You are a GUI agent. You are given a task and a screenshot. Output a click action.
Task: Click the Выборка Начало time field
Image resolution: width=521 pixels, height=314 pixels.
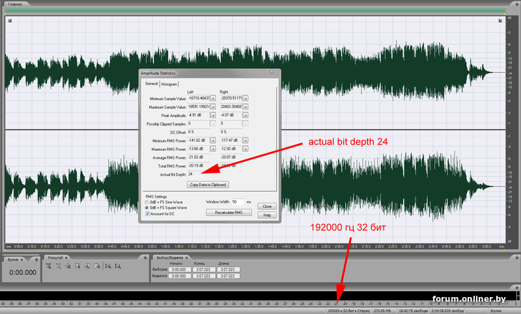[180, 270]
